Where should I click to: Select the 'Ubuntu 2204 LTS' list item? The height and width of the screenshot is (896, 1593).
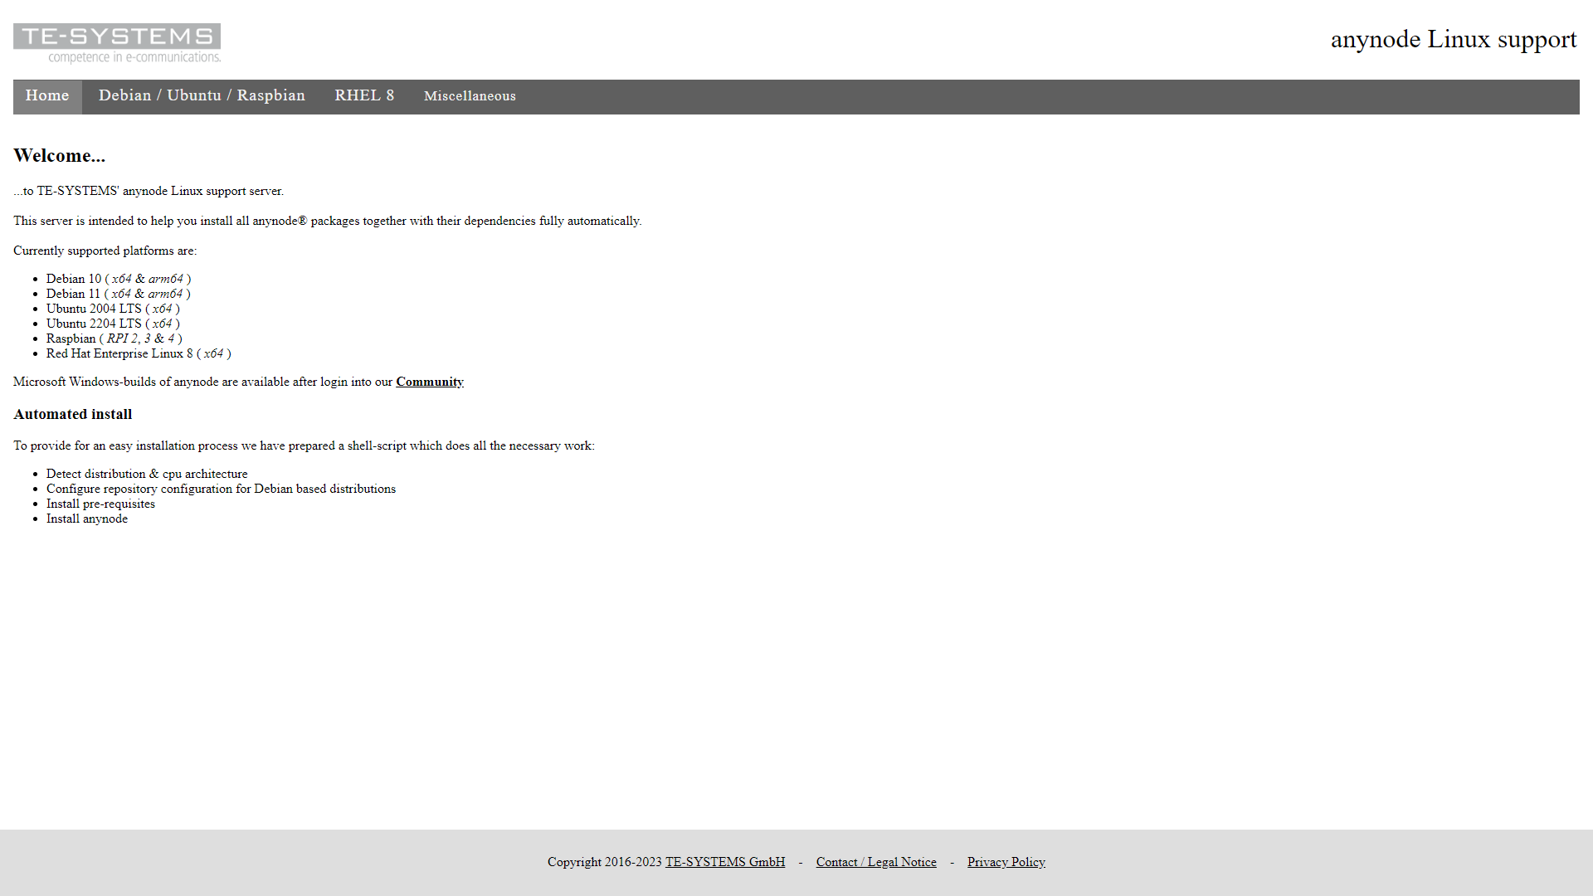113,324
